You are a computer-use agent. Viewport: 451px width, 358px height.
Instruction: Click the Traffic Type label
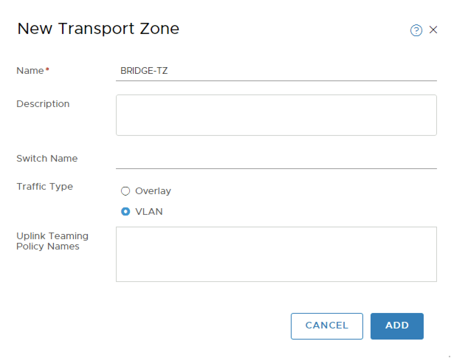tap(45, 187)
